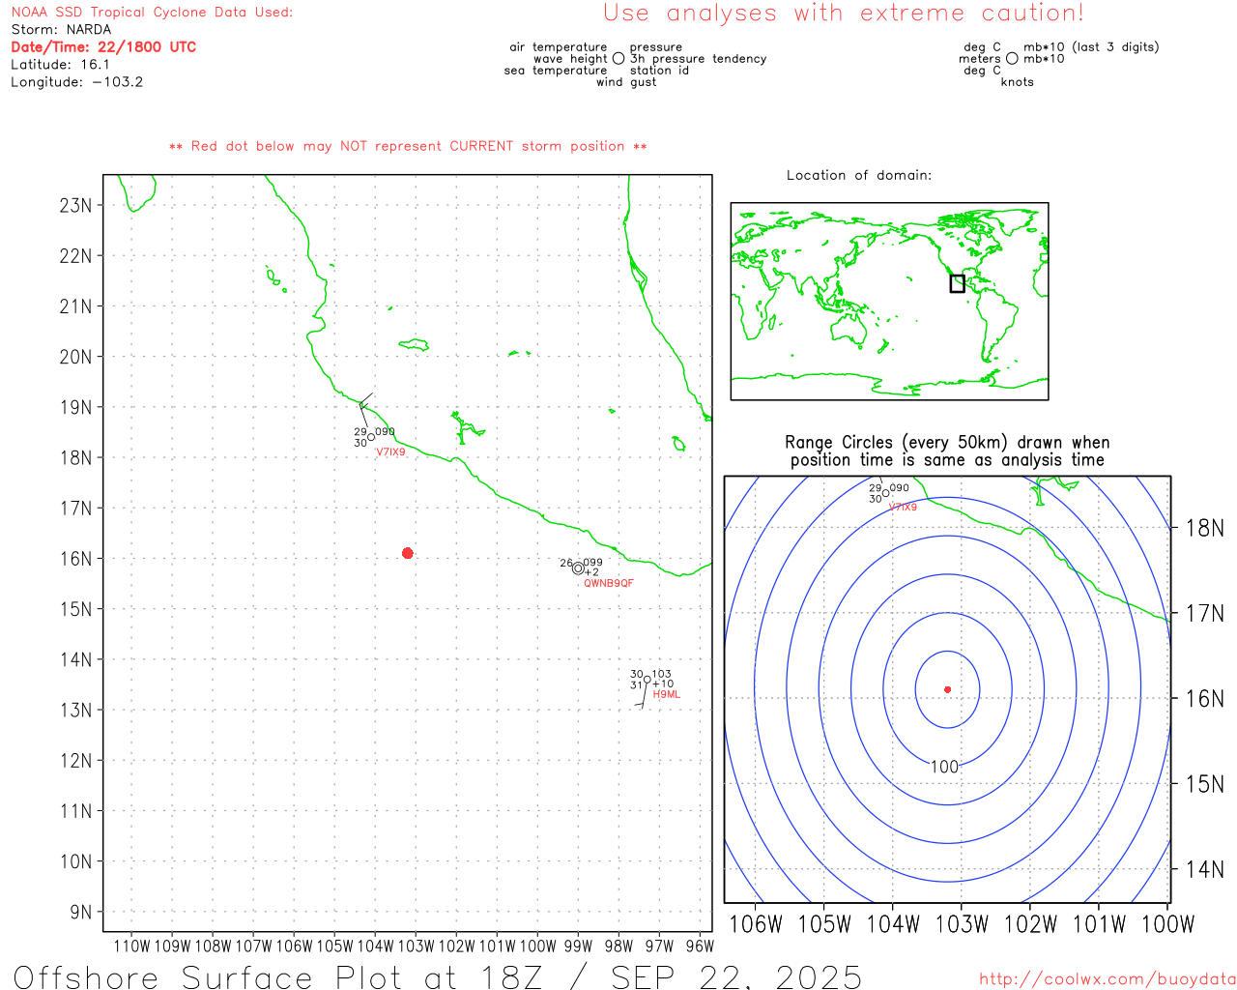Click the '3h pressure tendency' legend label
Viewport: 1237px width, 990px height.
(698, 59)
